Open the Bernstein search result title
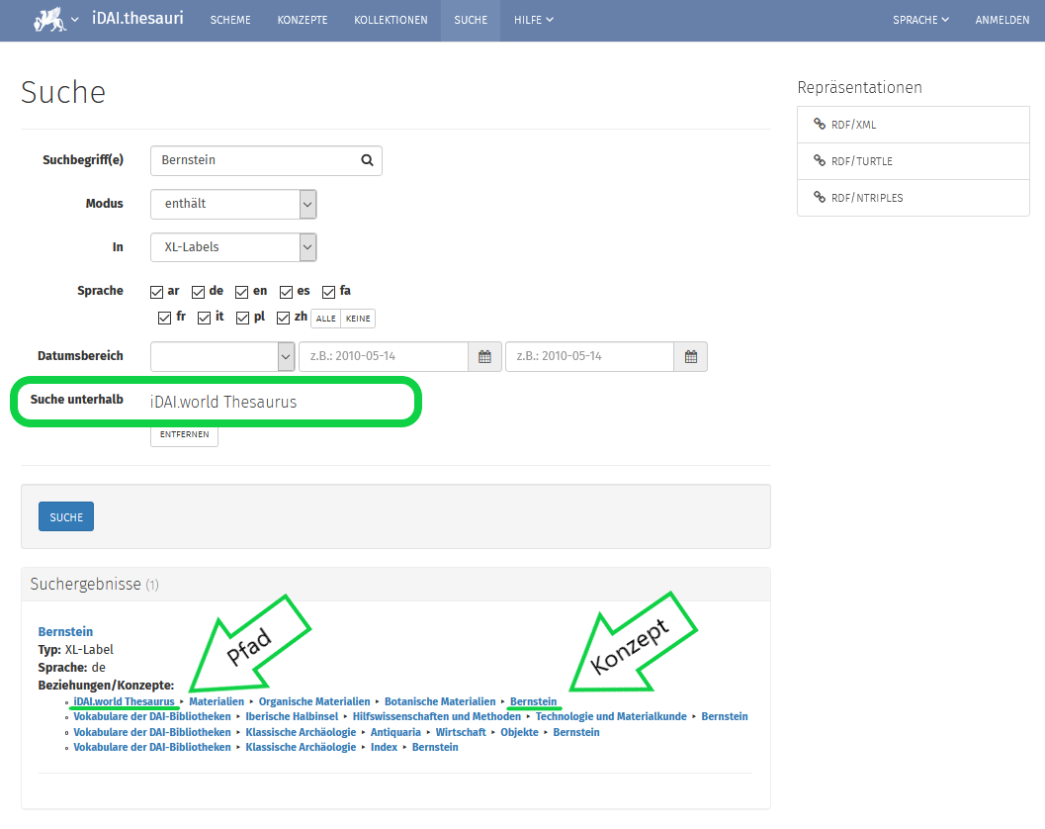1045x829 pixels. pos(65,631)
